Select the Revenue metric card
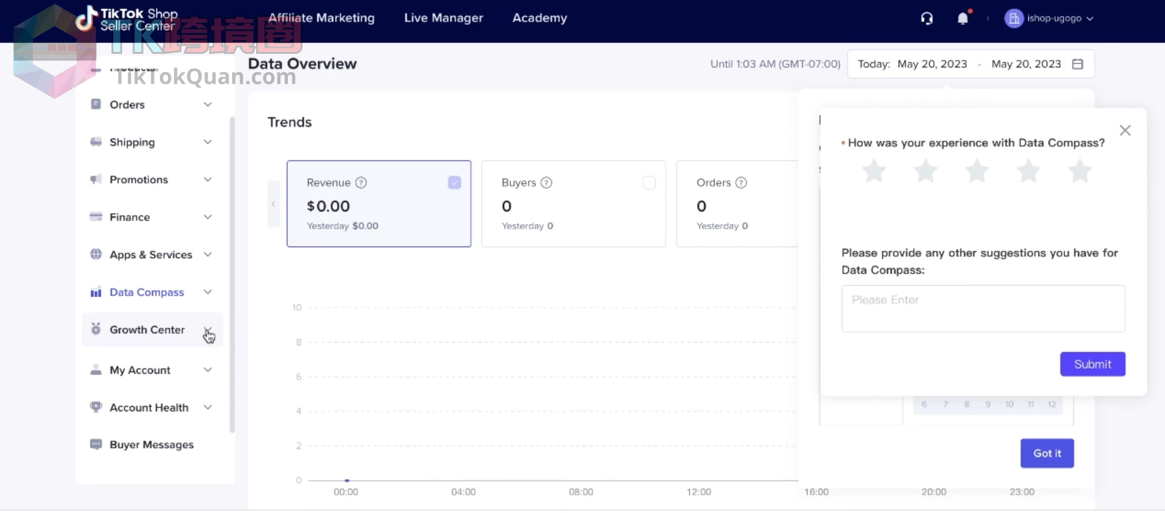1165x513 pixels. click(379, 204)
